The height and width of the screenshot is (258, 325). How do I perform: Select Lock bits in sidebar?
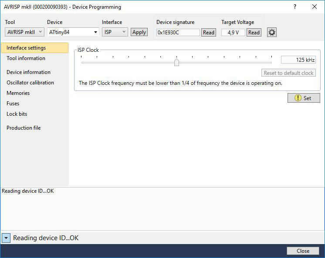coord(17,114)
